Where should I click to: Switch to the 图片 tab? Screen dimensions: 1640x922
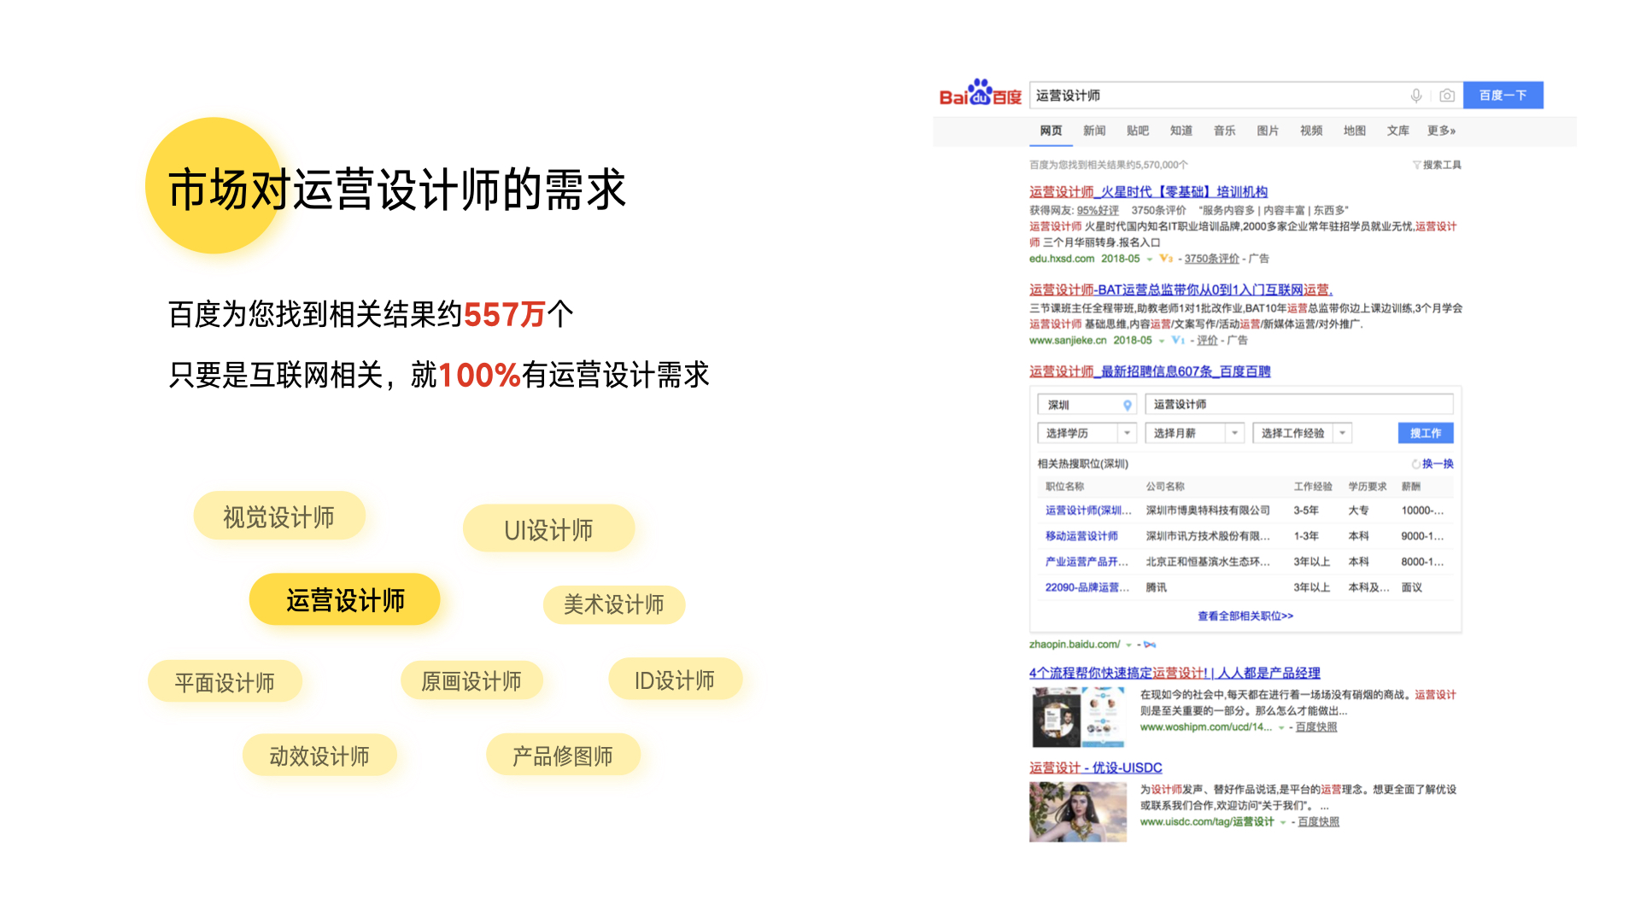pos(1268,131)
